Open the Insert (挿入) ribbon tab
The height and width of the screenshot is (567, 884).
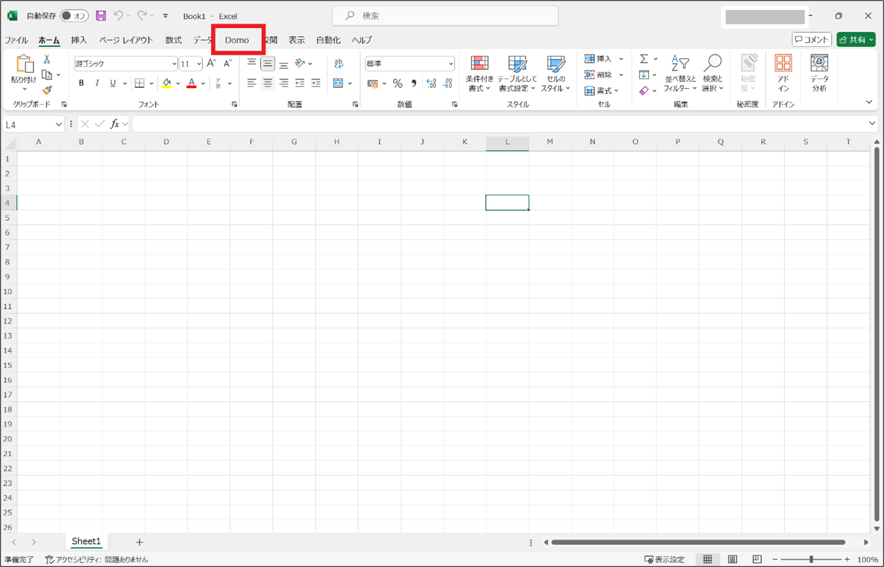coord(79,40)
